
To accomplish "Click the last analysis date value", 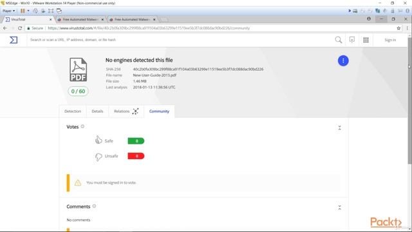I will (154, 88).
